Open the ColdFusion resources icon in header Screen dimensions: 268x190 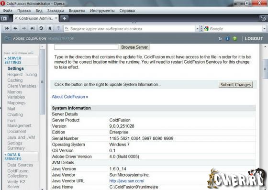click(220, 39)
